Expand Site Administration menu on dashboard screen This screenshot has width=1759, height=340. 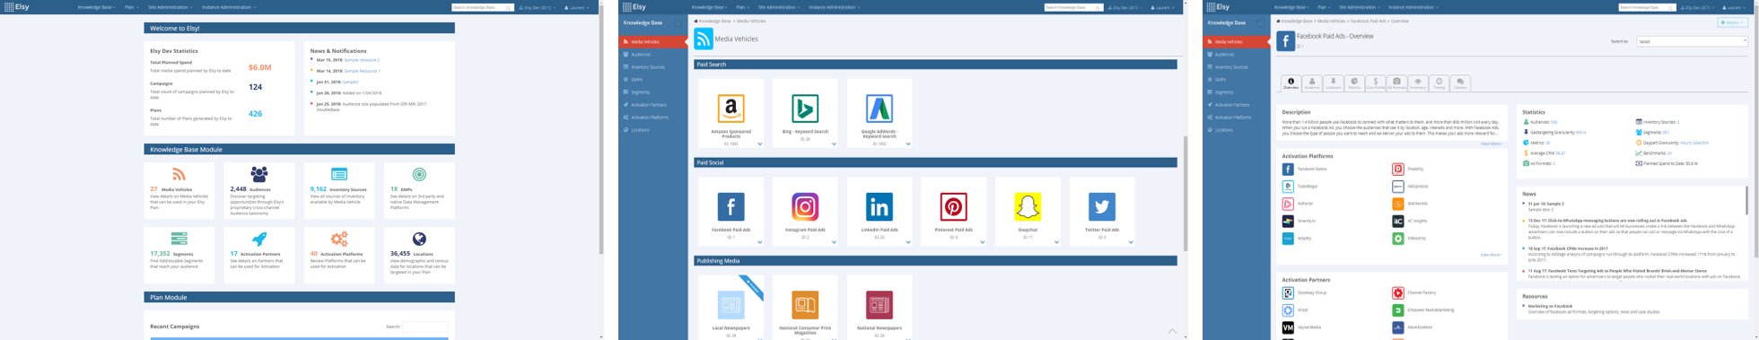(171, 7)
